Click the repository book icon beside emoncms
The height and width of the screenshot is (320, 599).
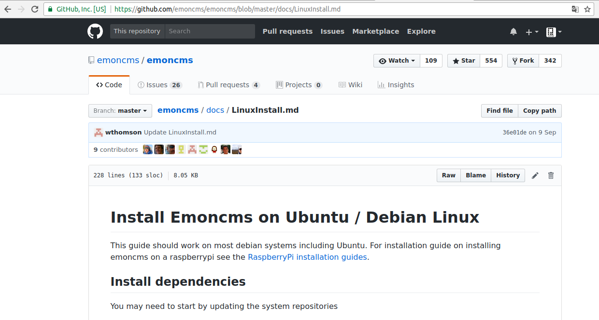coord(91,60)
